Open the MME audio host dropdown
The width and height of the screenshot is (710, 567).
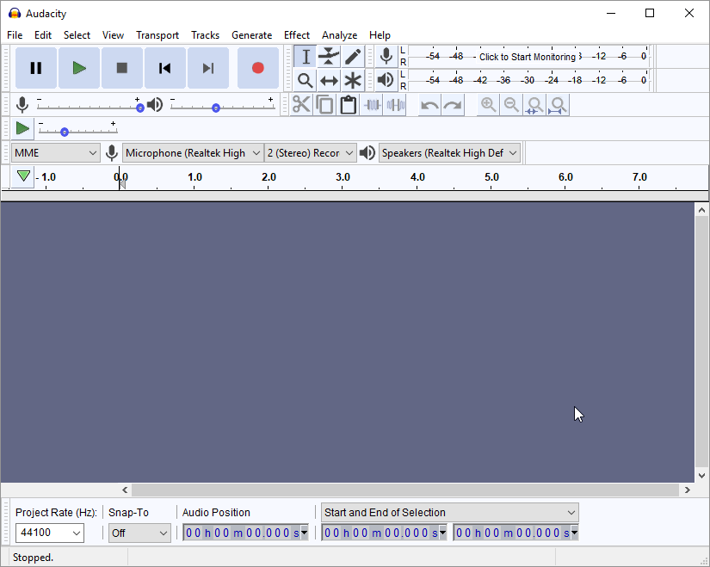pos(56,153)
